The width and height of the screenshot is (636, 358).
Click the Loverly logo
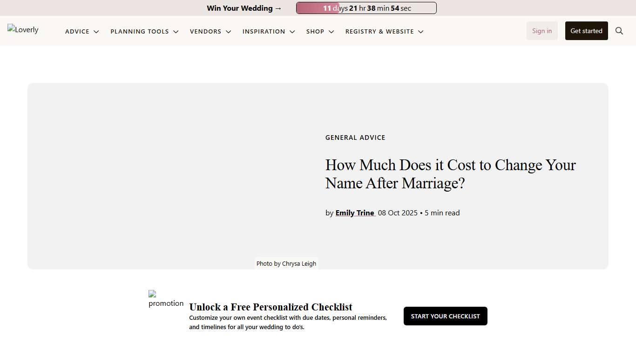[22, 30]
